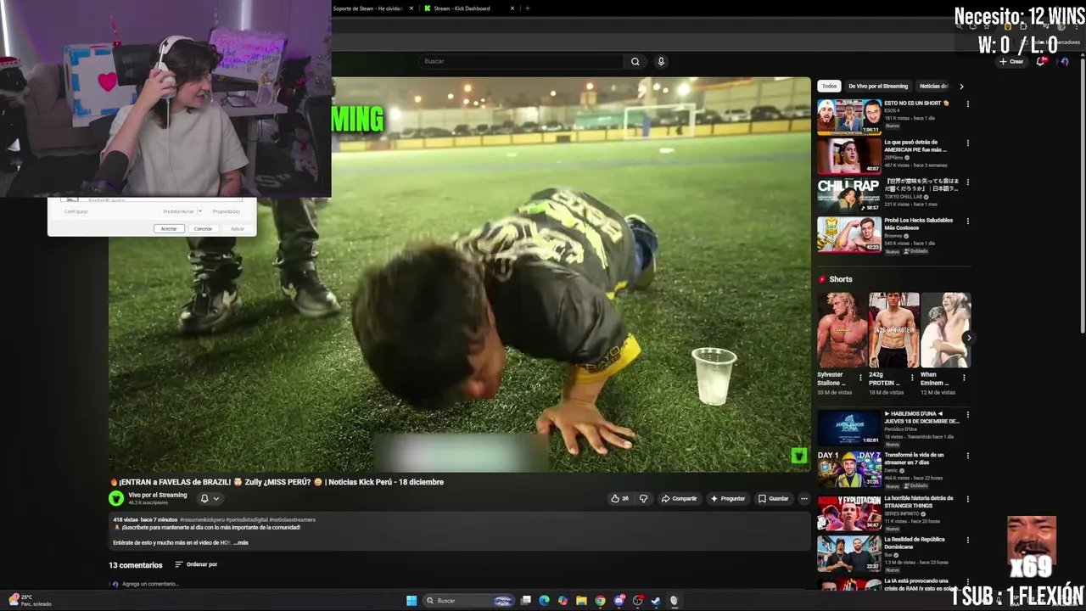Open options for HABLEMOS D'UNA video
This screenshot has height=611, width=1086.
tap(967, 414)
